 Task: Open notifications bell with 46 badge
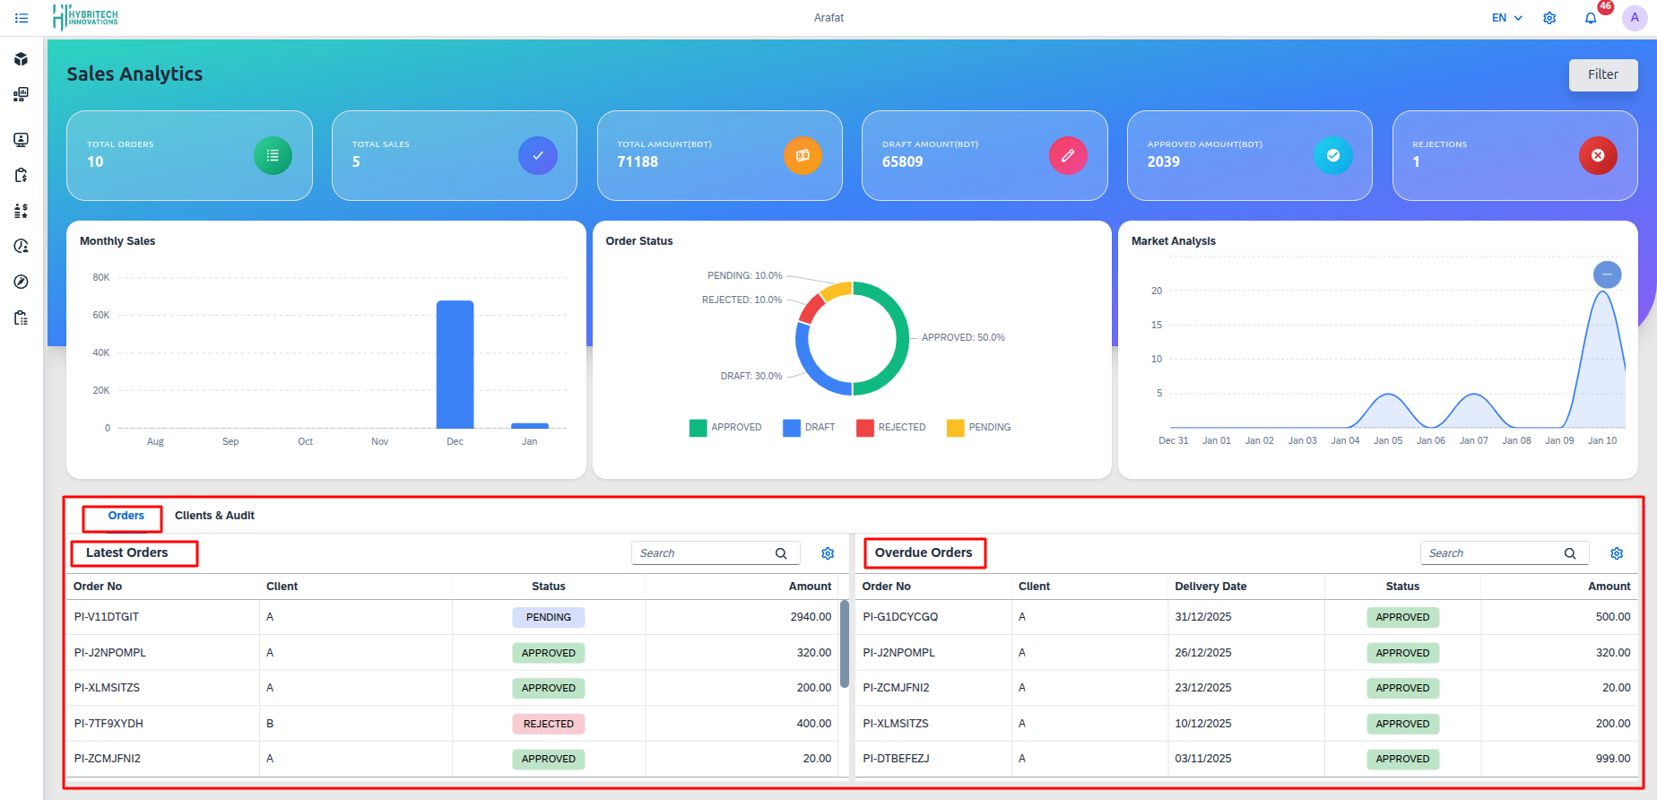1591,18
